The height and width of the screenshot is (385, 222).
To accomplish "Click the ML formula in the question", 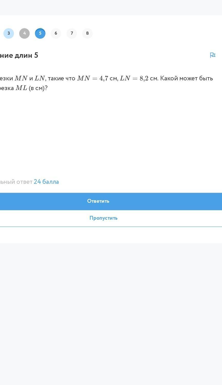I will (x=21, y=88).
